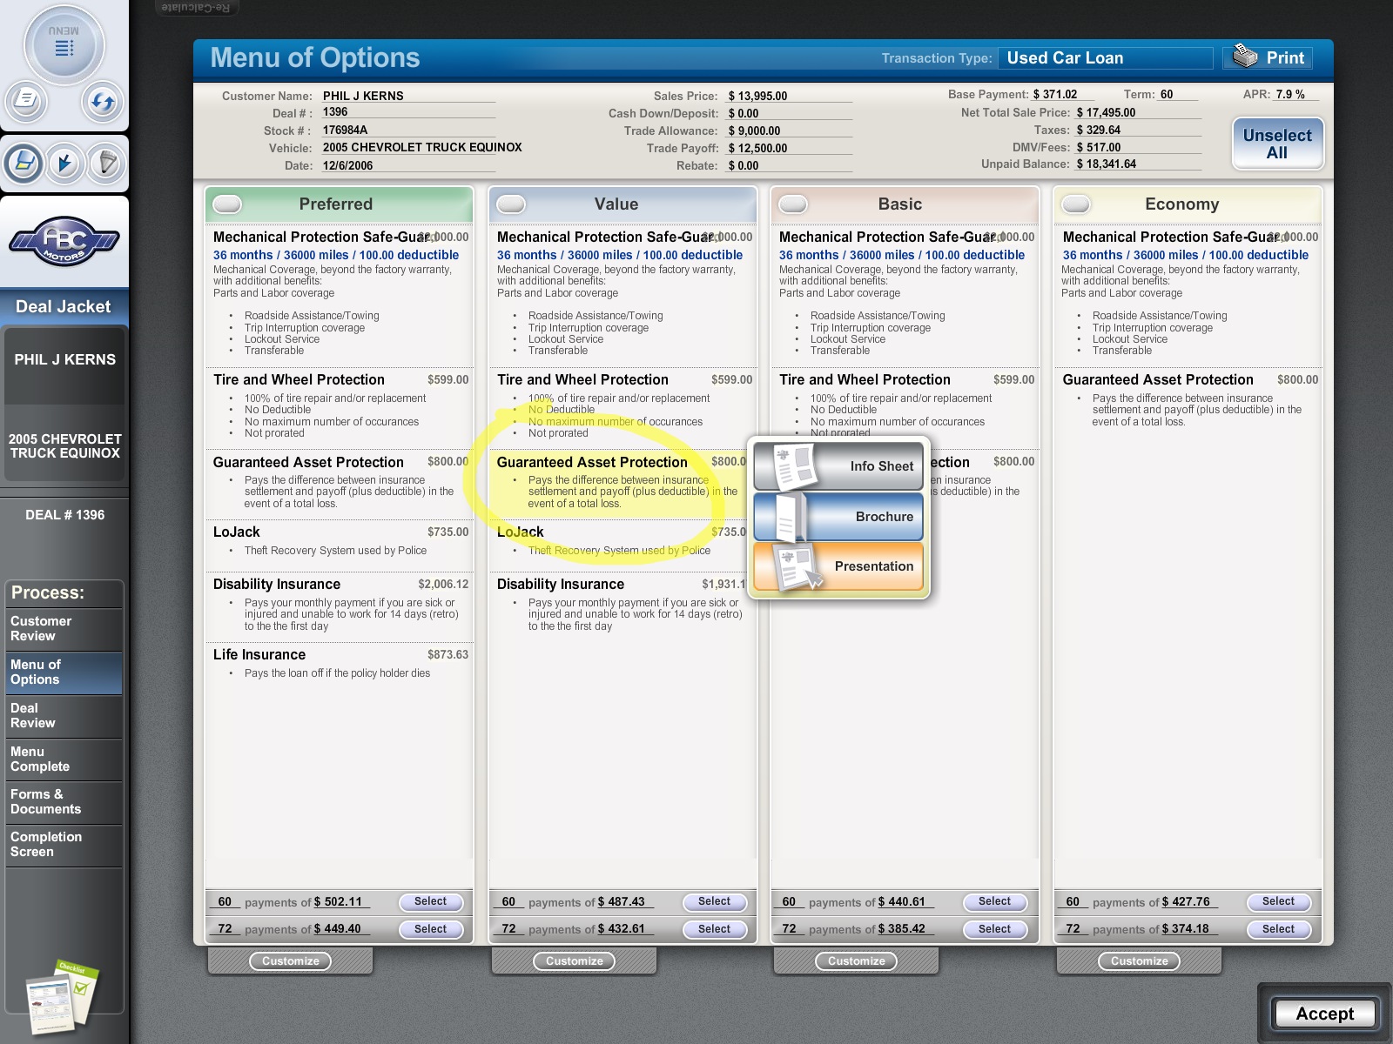The image size is (1393, 1044).
Task: Go to Customer Review process step
Action: [x=64, y=629]
